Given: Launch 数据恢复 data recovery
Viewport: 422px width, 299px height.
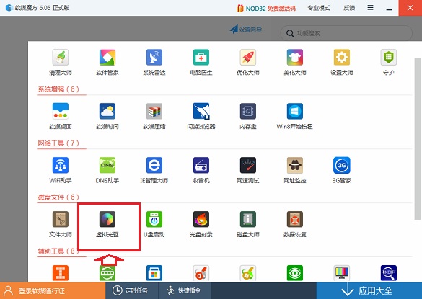Looking at the screenshot, I should coord(295,224).
